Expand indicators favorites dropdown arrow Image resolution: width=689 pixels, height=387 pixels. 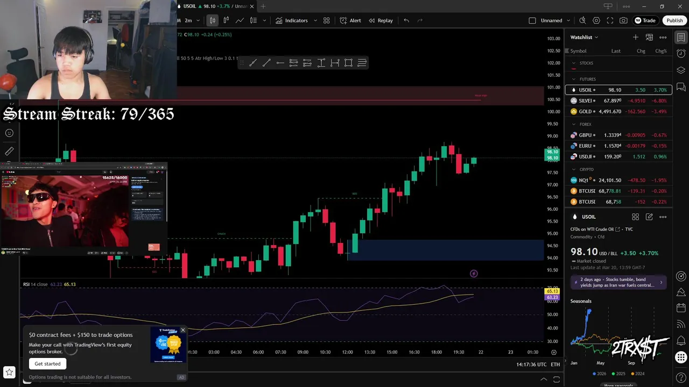point(315,20)
